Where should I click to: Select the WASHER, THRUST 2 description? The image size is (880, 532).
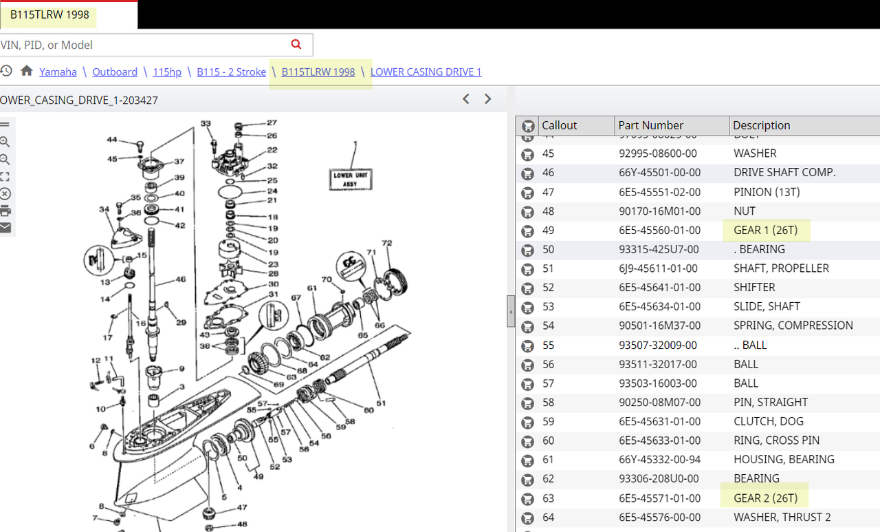pyautogui.click(x=782, y=517)
